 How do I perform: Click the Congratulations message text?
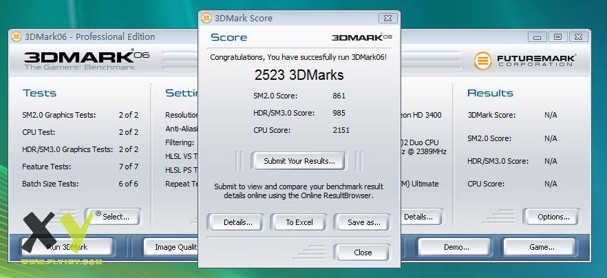point(299,57)
